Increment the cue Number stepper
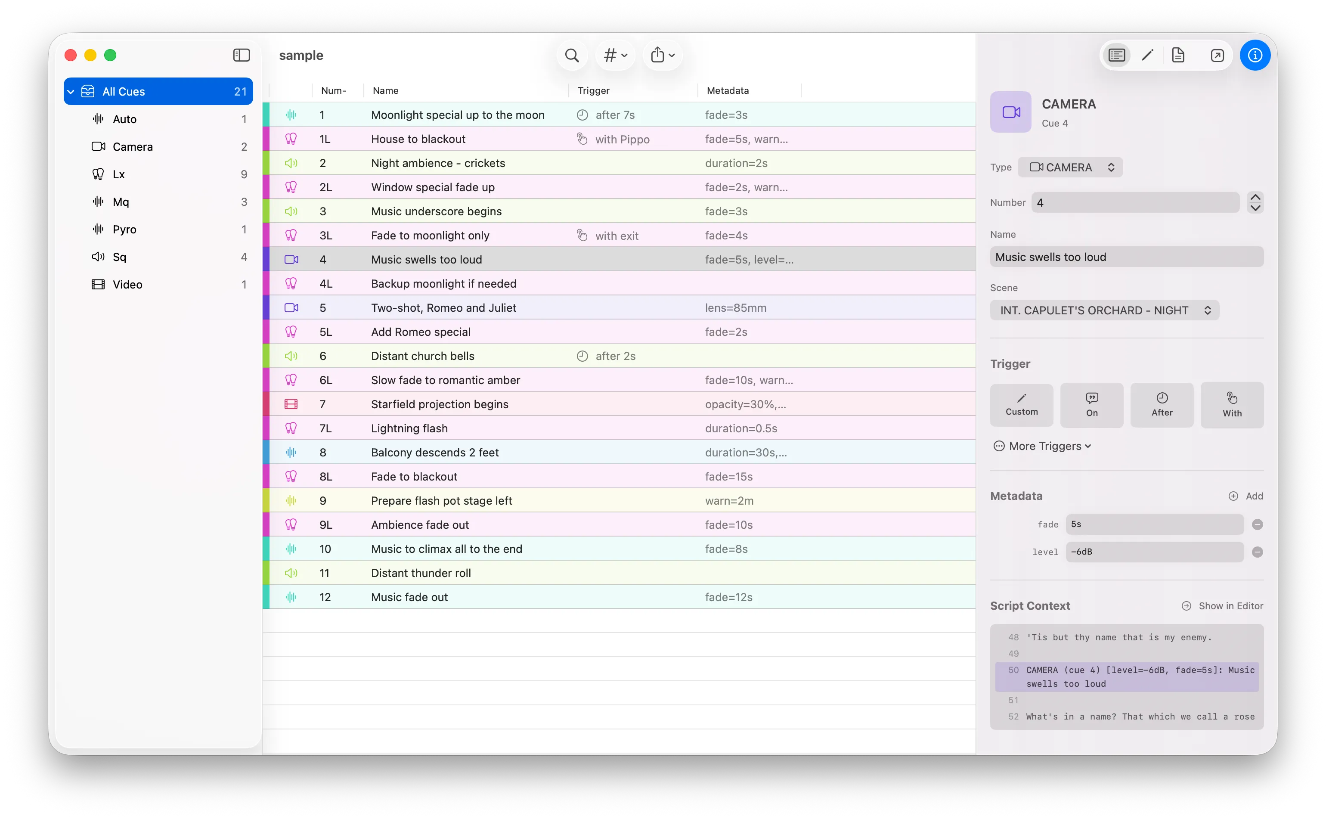Image resolution: width=1326 pixels, height=819 pixels. click(1255, 198)
